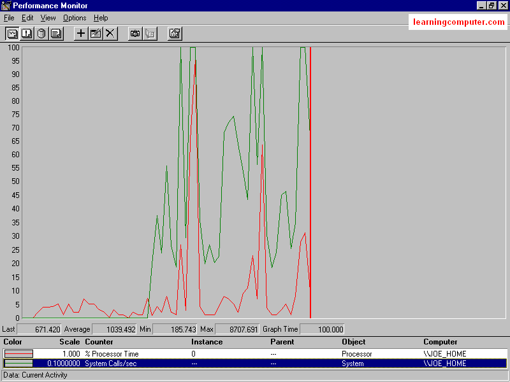Click the Computer column header
510x382 pixels.
click(x=440, y=342)
